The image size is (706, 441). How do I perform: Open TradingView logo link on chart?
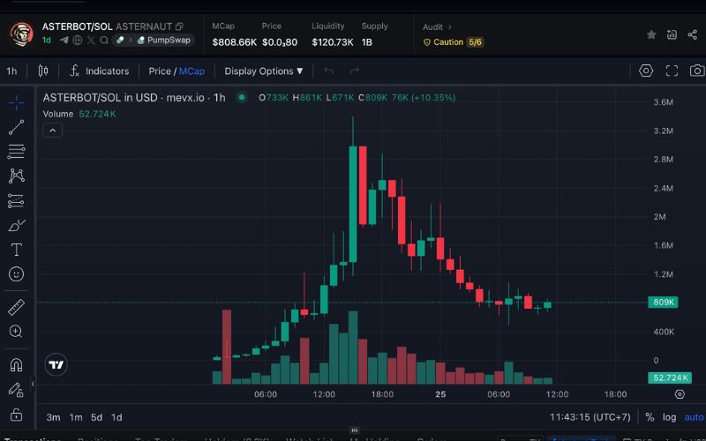(x=56, y=365)
